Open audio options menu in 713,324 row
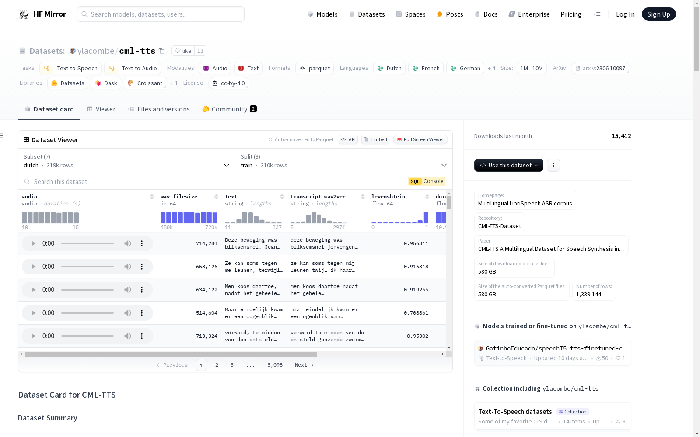This screenshot has width=700, height=437. [x=142, y=336]
